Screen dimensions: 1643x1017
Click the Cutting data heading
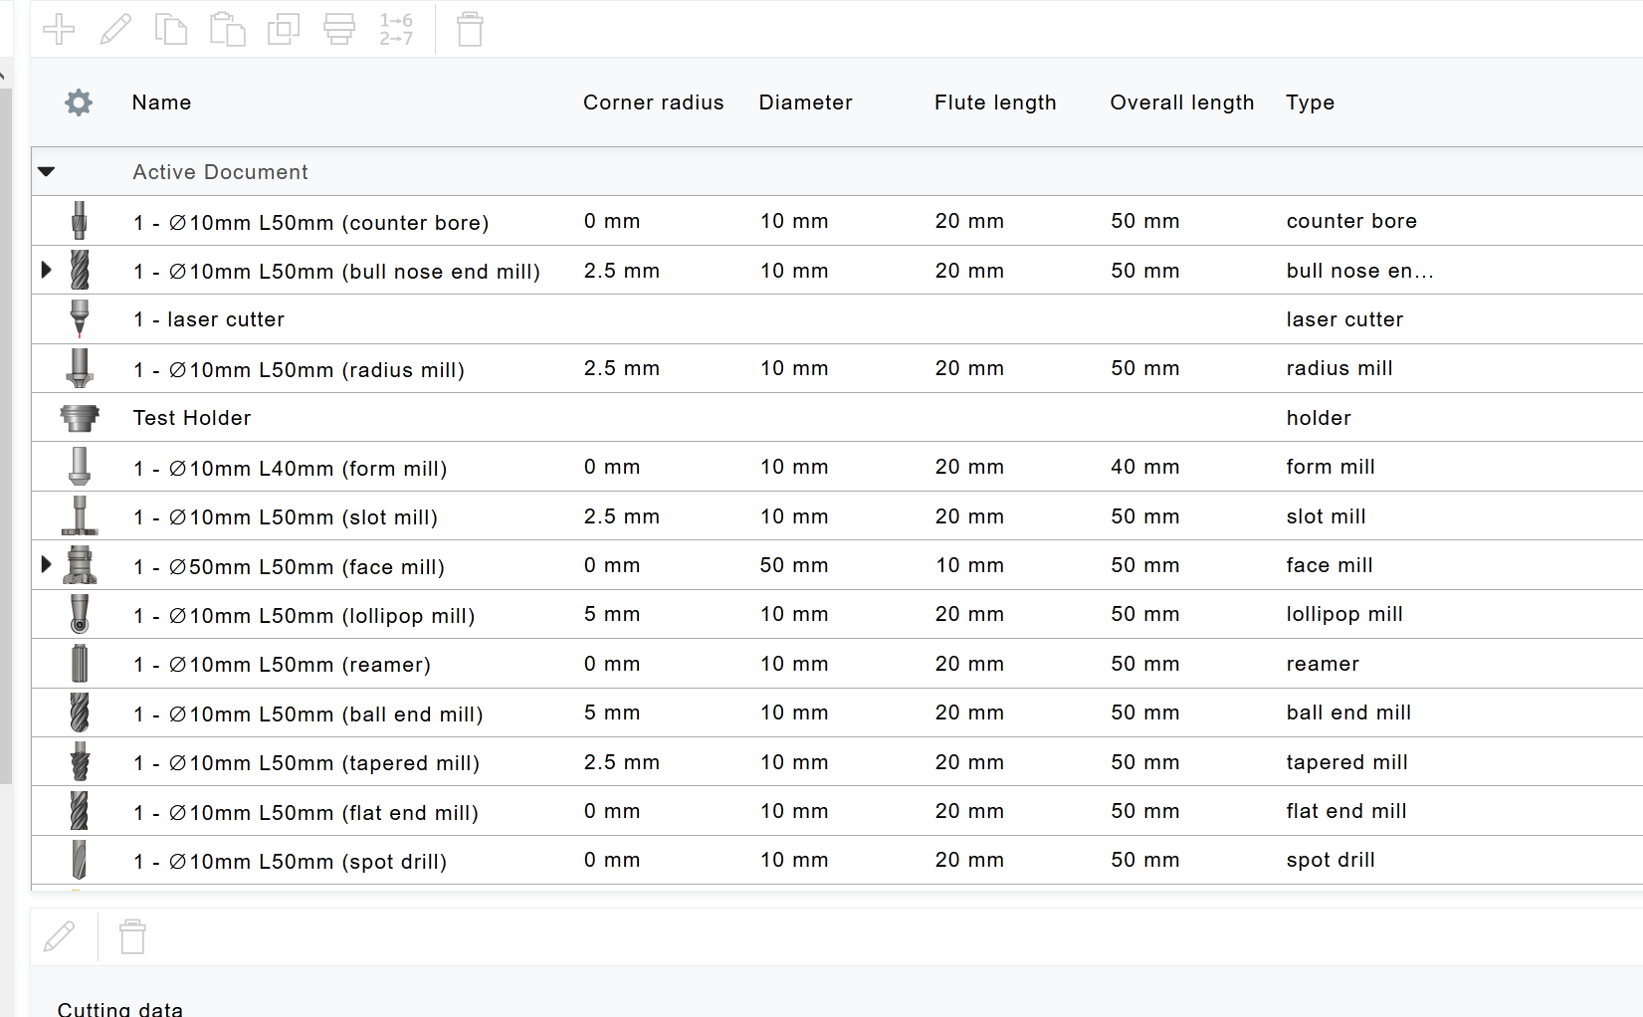tap(119, 1007)
